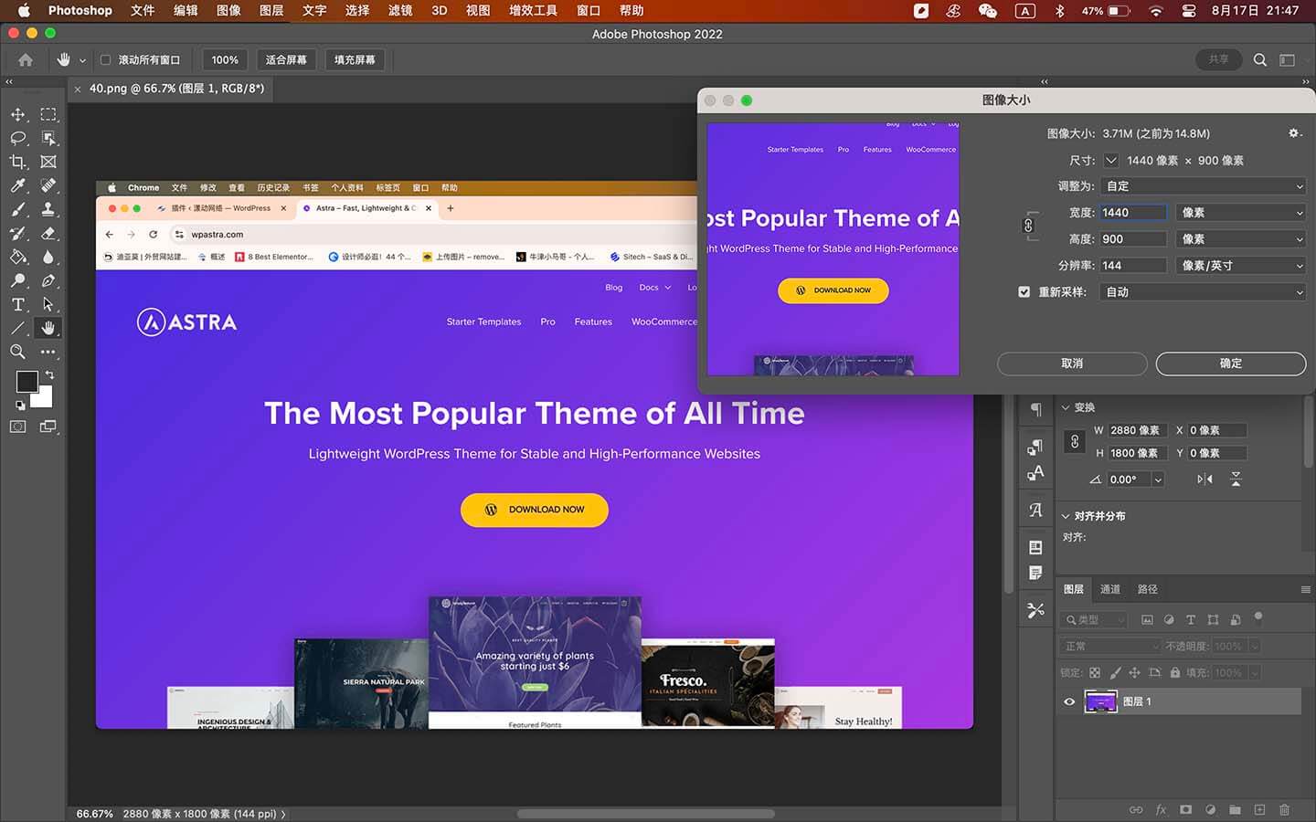The height and width of the screenshot is (822, 1316).
Task: Open Image Size dialog gear settings
Action: 1293,133
